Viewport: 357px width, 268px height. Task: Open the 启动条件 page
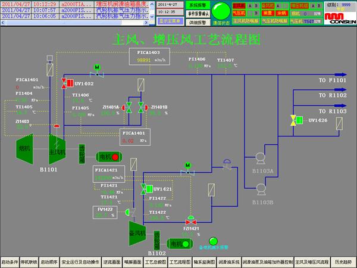[10, 262]
